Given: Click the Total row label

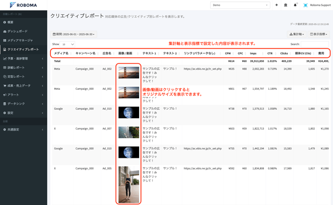Looking at the screenshot, I should pos(57,61).
